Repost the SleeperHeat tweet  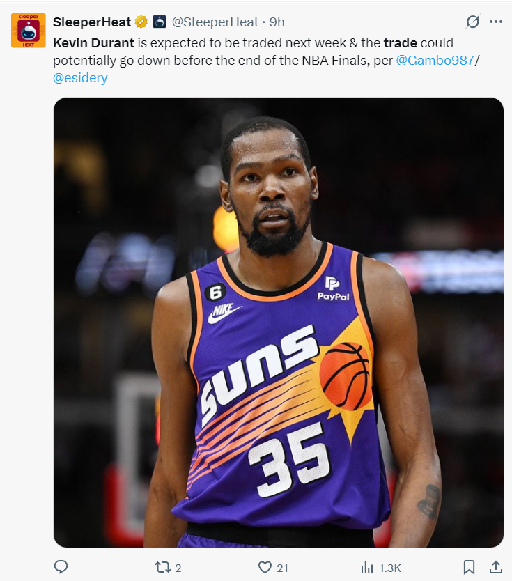coord(162,568)
